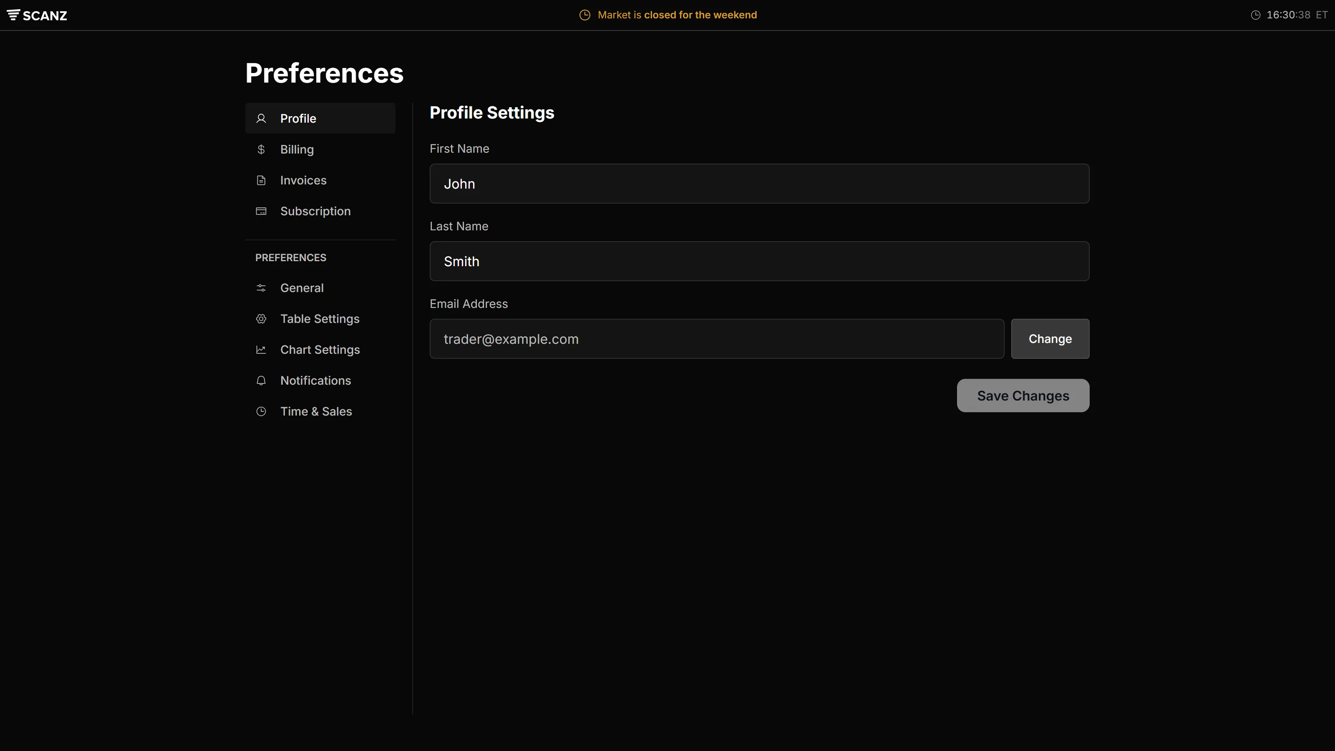Viewport: 1335px width, 751px height.
Task: Click the Save Changes button
Action: (1023, 396)
